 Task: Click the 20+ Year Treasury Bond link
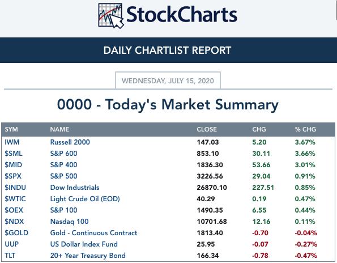coord(88,256)
